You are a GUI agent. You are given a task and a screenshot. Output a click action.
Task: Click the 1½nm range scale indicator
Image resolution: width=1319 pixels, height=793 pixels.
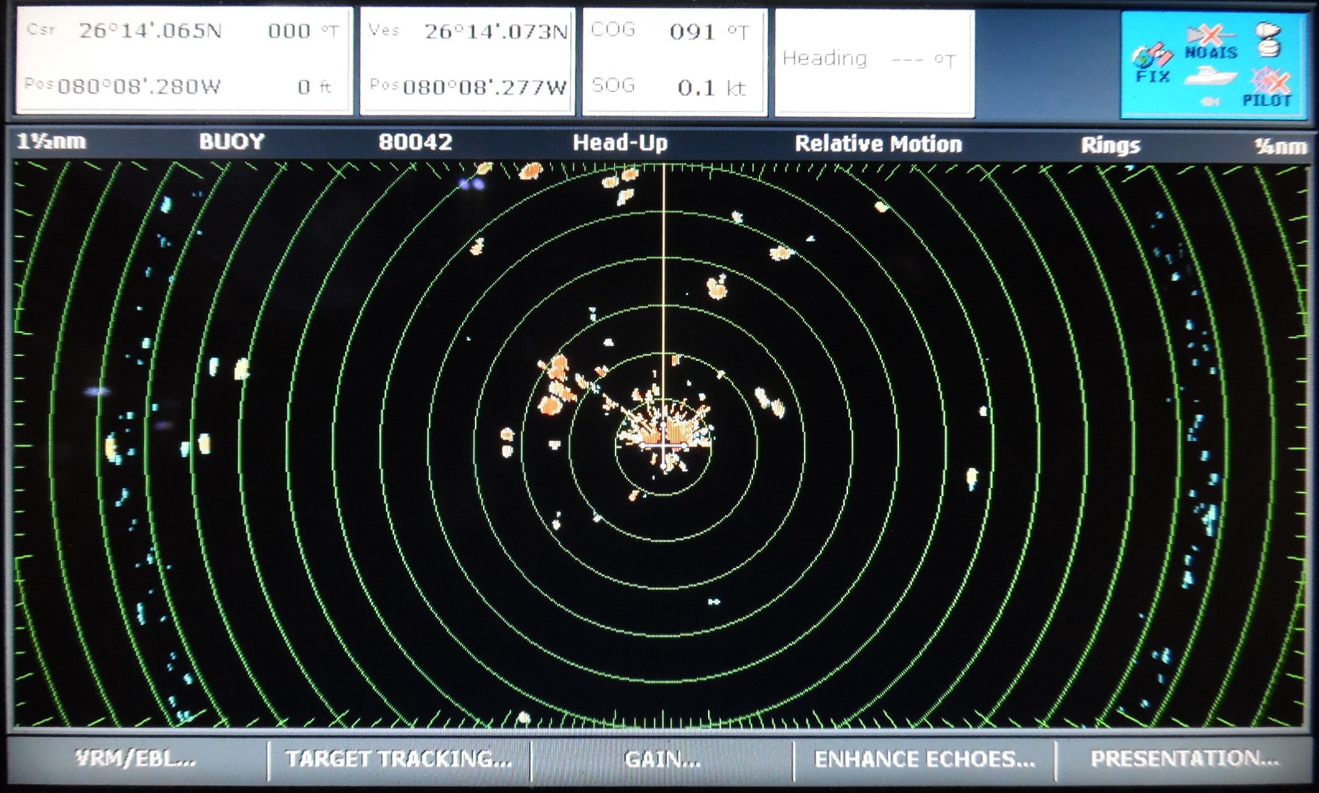tap(52, 142)
